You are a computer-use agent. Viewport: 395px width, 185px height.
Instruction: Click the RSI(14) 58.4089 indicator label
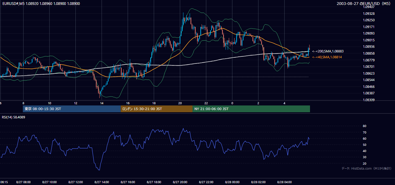coord(14,117)
